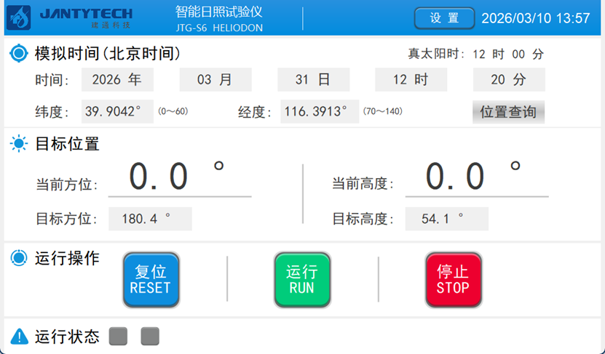Edit the latitude field 39.9042°
605x354 pixels.
[x=117, y=112]
